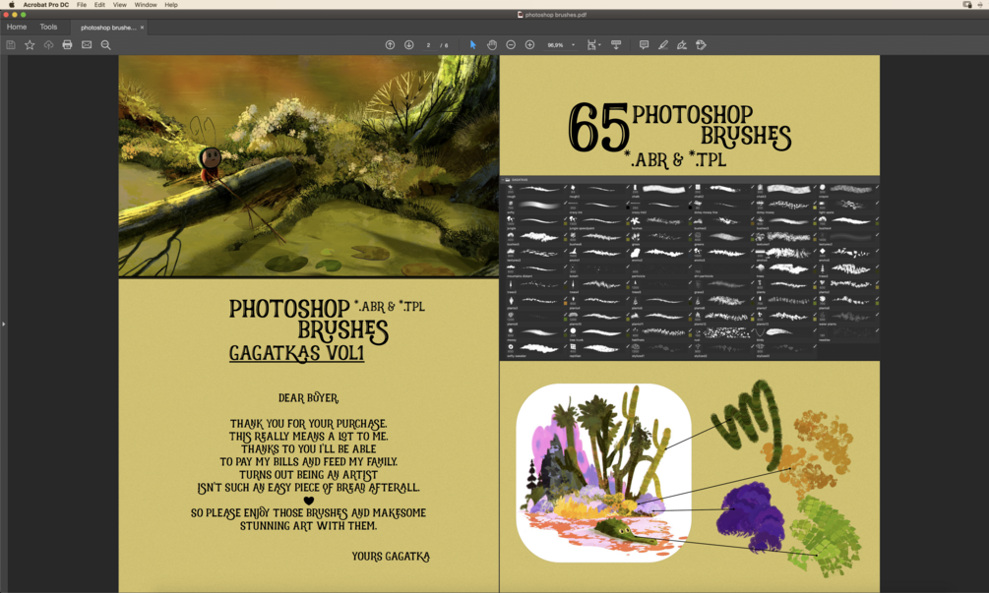Open the find text magnifier tool
Screen dimensions: 989x593
pyautogui.click(x=106, y=44)
